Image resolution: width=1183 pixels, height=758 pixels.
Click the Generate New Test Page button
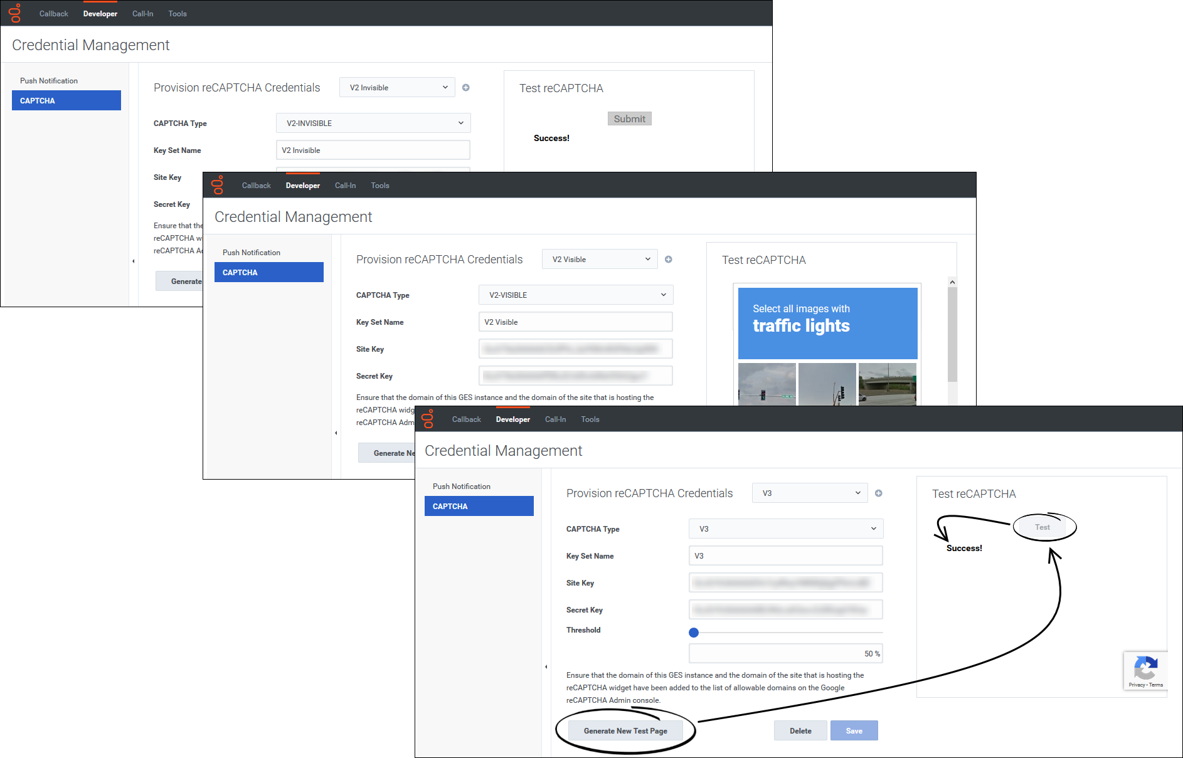click(x=625, y=730)
